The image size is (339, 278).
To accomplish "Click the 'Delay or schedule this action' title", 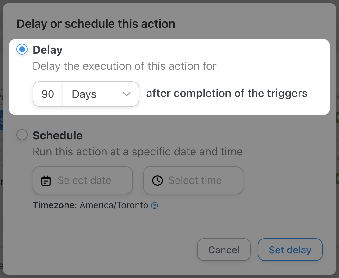I will pyautogui.click(x=96, y=24).
